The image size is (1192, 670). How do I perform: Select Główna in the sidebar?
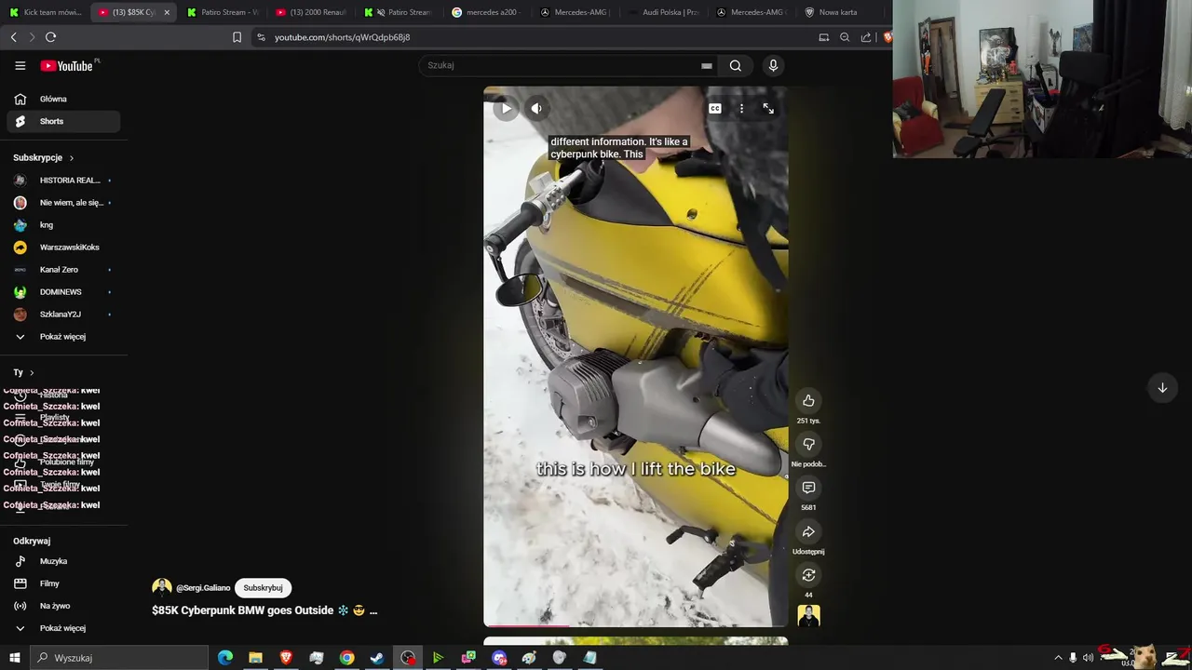[63, 99]
